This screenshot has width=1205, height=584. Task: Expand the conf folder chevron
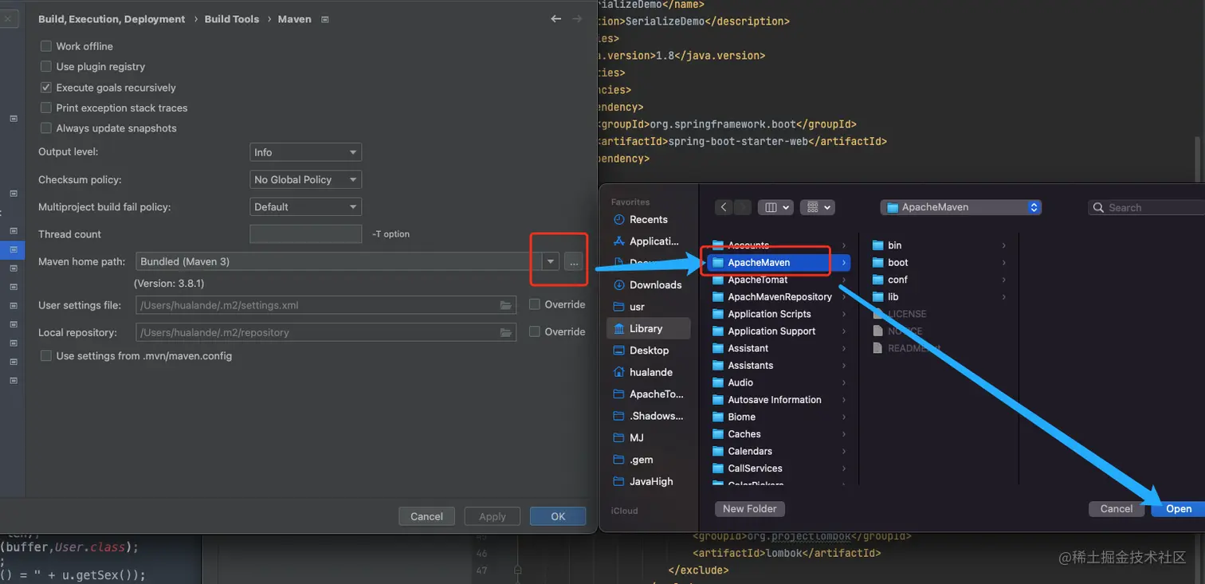pyautogui.click(x=1004, y=280)
